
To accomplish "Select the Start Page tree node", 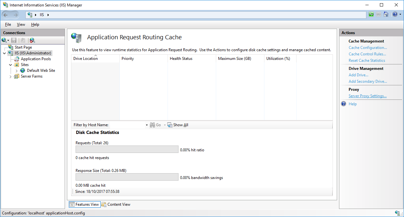I will tap(23, 47).
